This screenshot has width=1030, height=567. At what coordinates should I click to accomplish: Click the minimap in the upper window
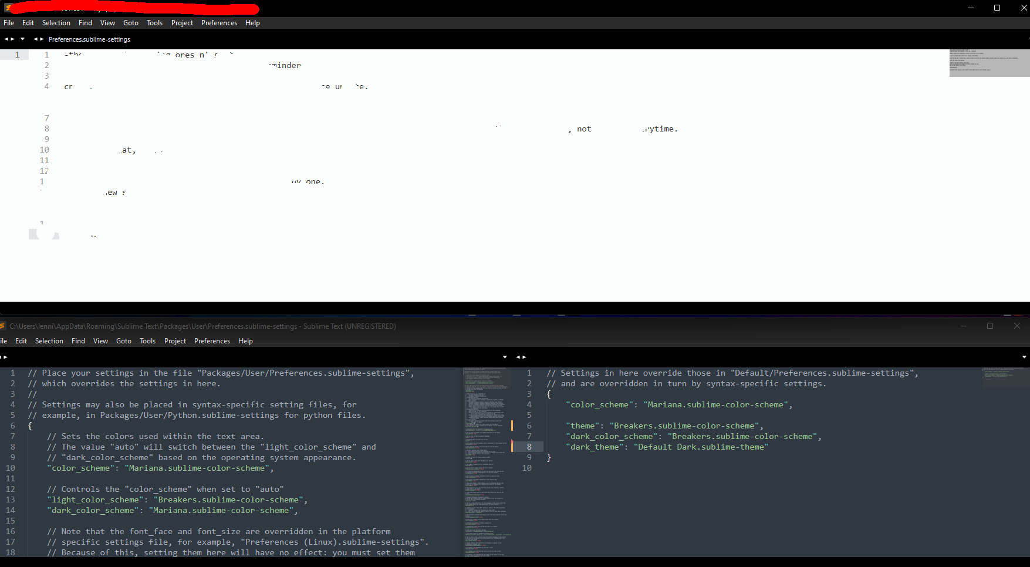pyautogui.click(x=989, y=63)
